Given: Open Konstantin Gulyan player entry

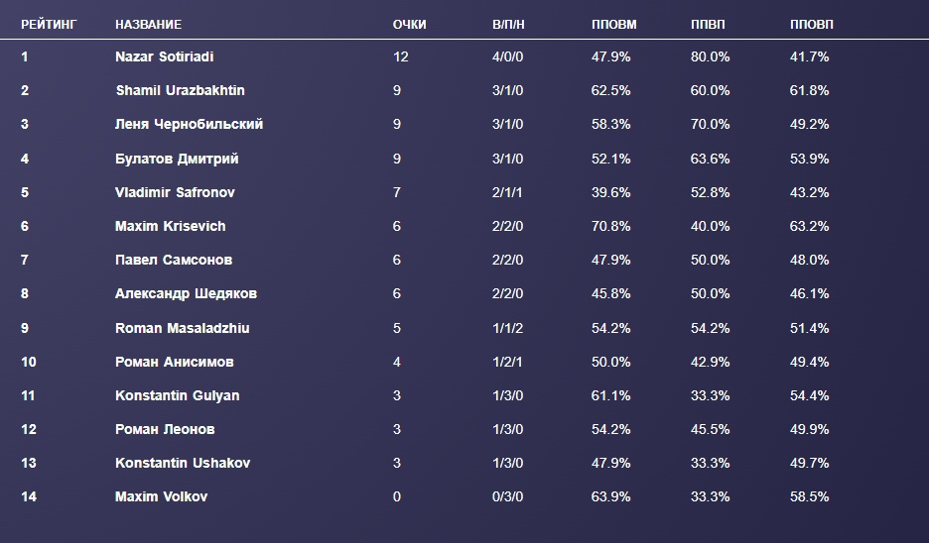Looking at the screenshot, I should tap(177, 395).
